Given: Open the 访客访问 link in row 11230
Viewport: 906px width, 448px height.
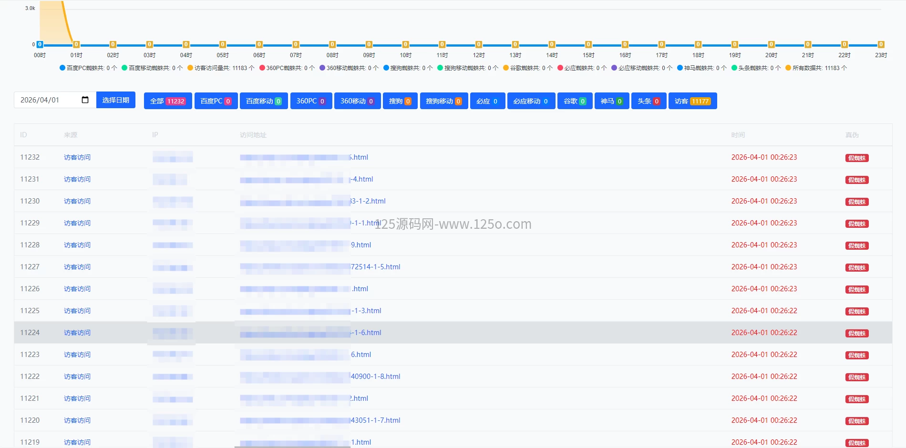Looking at the screenshot, I should click(77, 201).
